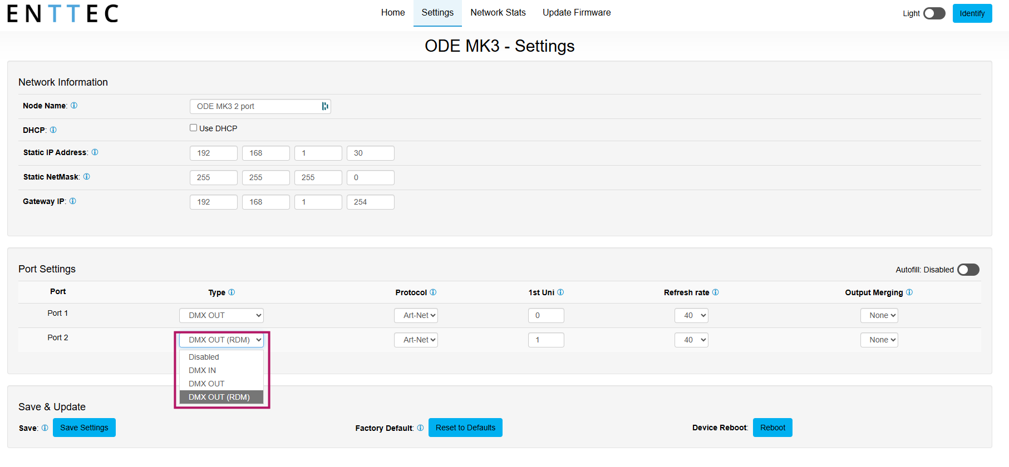The width and height of the screenshot is (1009, 467).
Task: Click the Port 2 1st Uni field
Action: (546, 340)
